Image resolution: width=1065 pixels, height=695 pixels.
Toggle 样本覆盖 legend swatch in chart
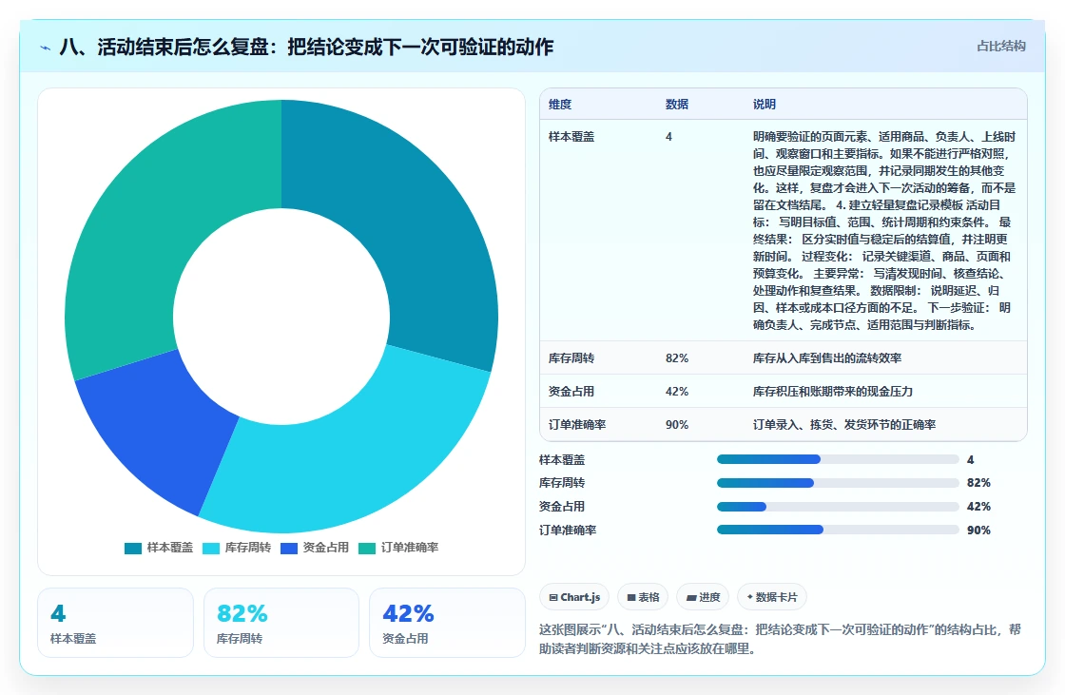133,548
